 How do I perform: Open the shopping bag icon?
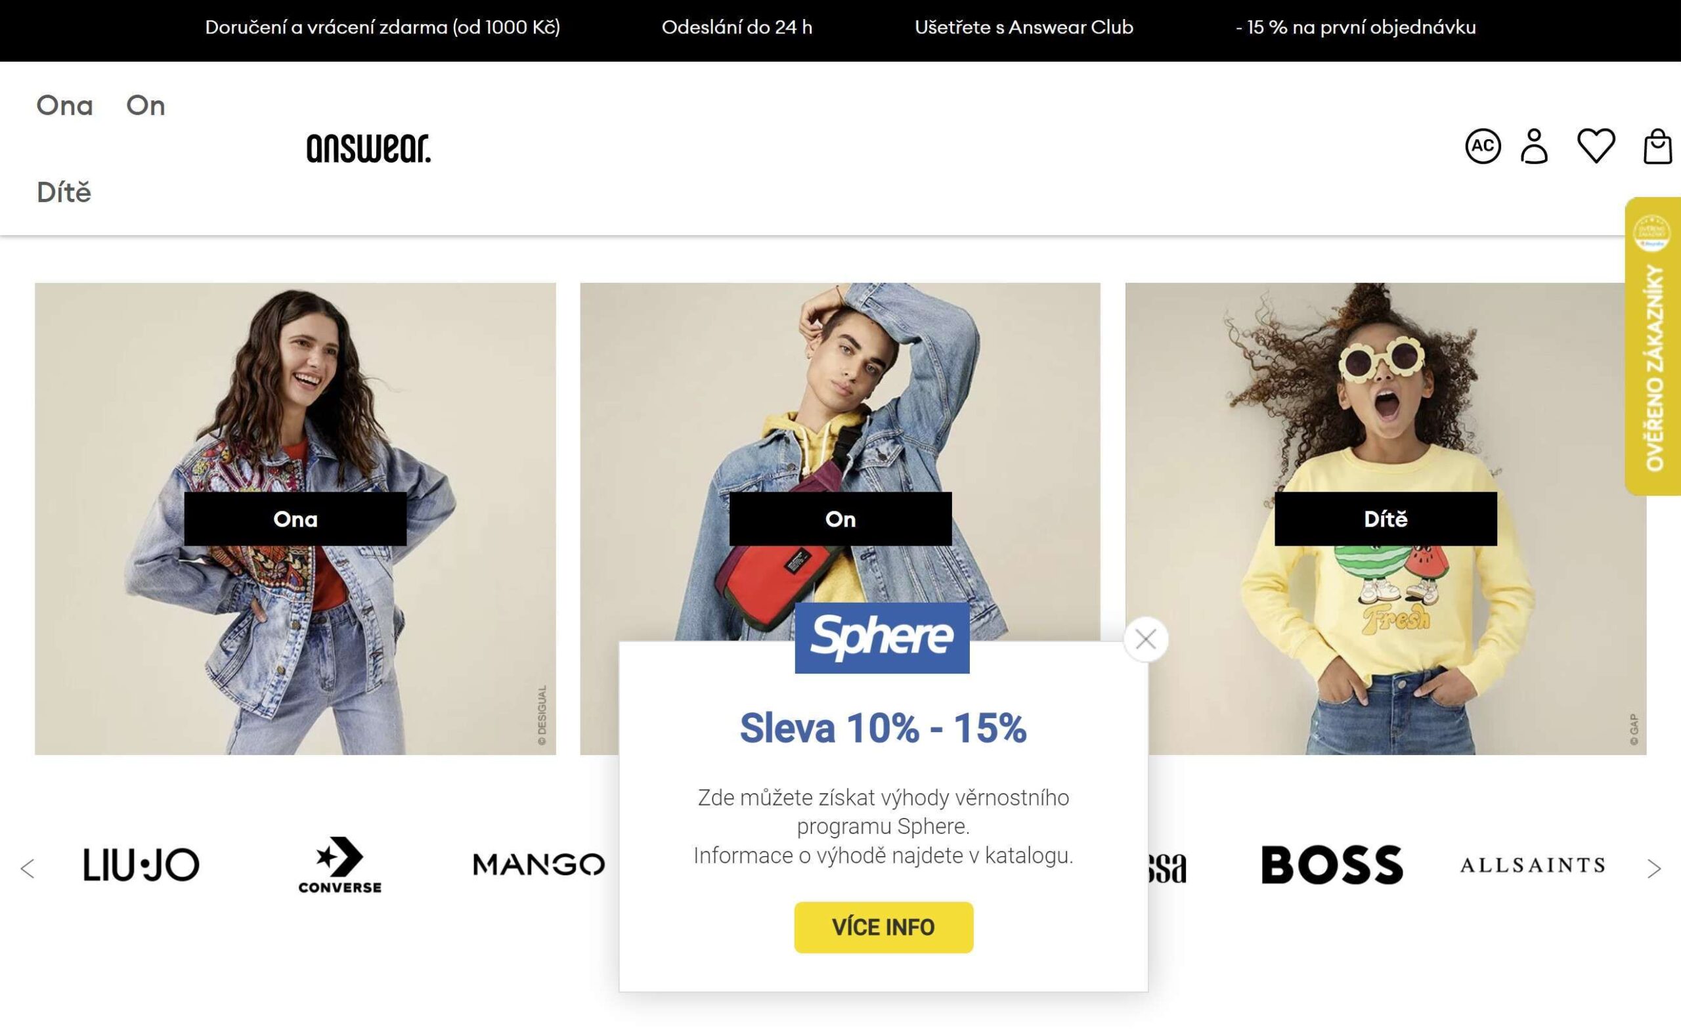tap(1657, 146)
